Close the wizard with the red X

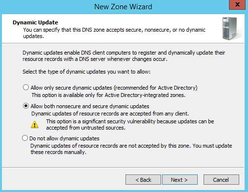[237, 5]
